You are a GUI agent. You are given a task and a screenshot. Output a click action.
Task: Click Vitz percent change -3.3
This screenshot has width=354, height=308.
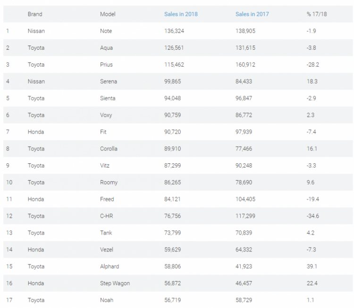(x=311, y=166)
